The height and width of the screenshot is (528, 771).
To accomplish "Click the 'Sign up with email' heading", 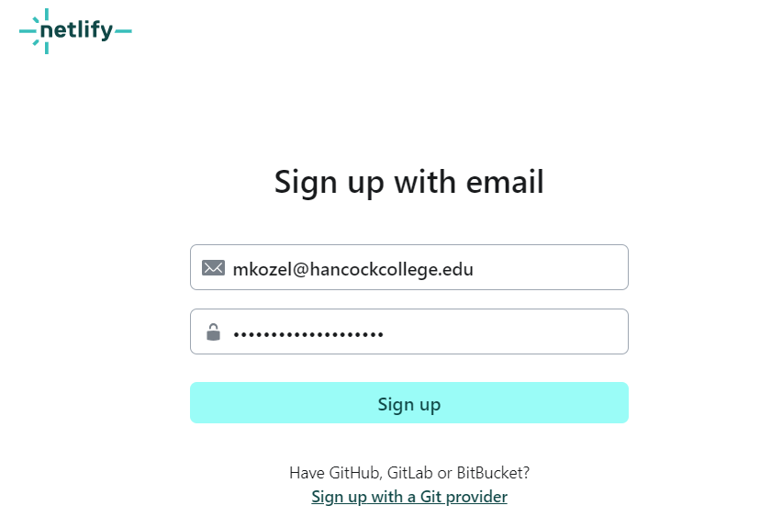I will click(x=408, y=182).
